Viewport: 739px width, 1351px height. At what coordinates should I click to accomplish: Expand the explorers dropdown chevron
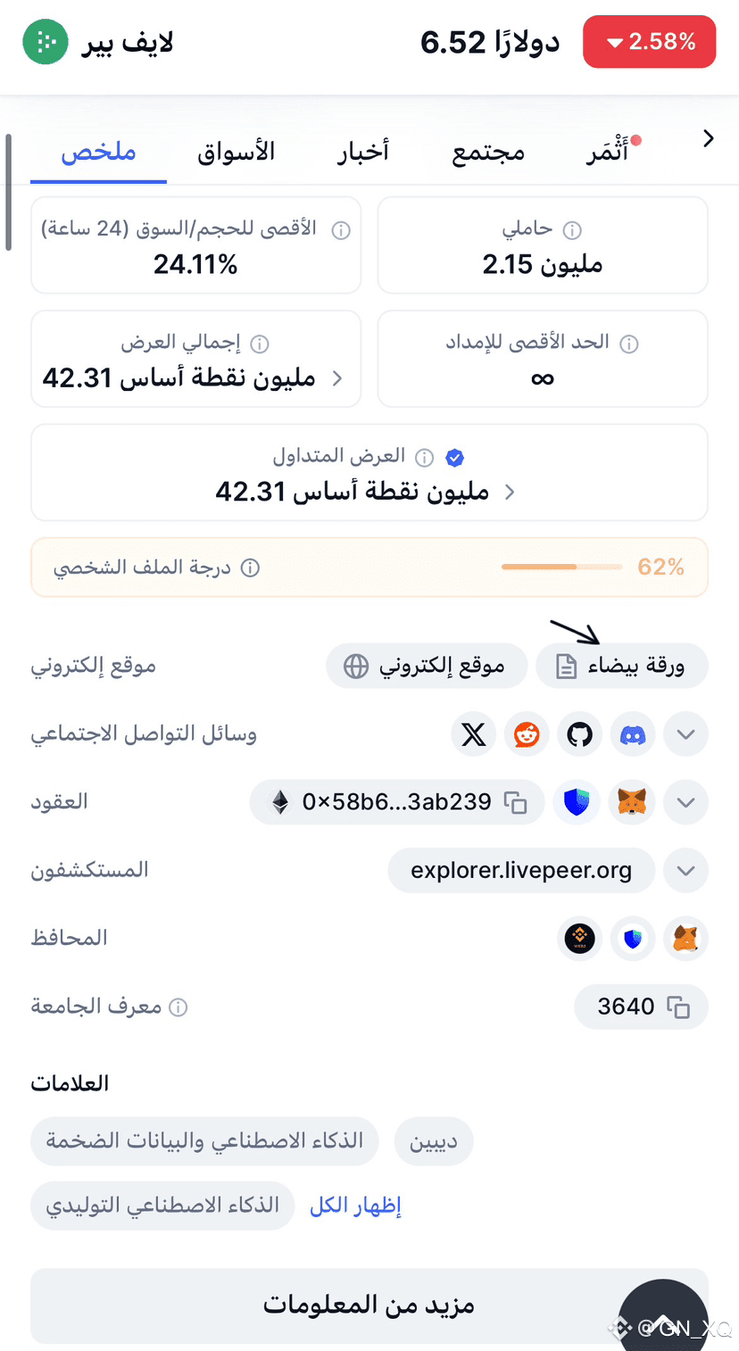(x=686, y=870)
